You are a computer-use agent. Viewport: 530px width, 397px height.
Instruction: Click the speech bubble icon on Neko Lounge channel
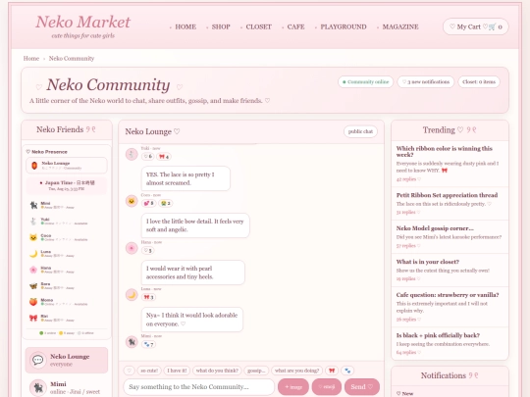(x=38, y=360)
